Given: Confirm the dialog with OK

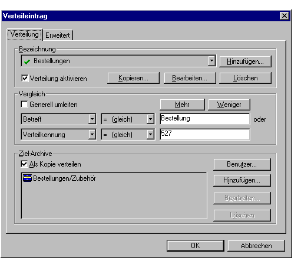Looking at the screenshot, I should tap(196, 246).
